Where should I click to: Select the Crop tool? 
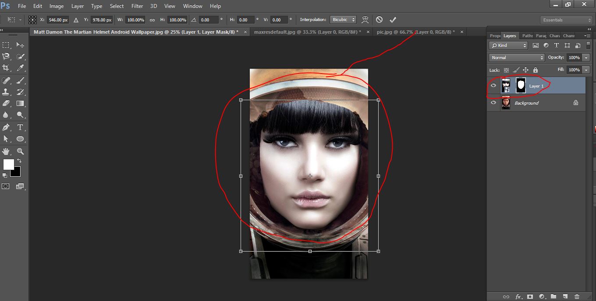pos(6,68)
